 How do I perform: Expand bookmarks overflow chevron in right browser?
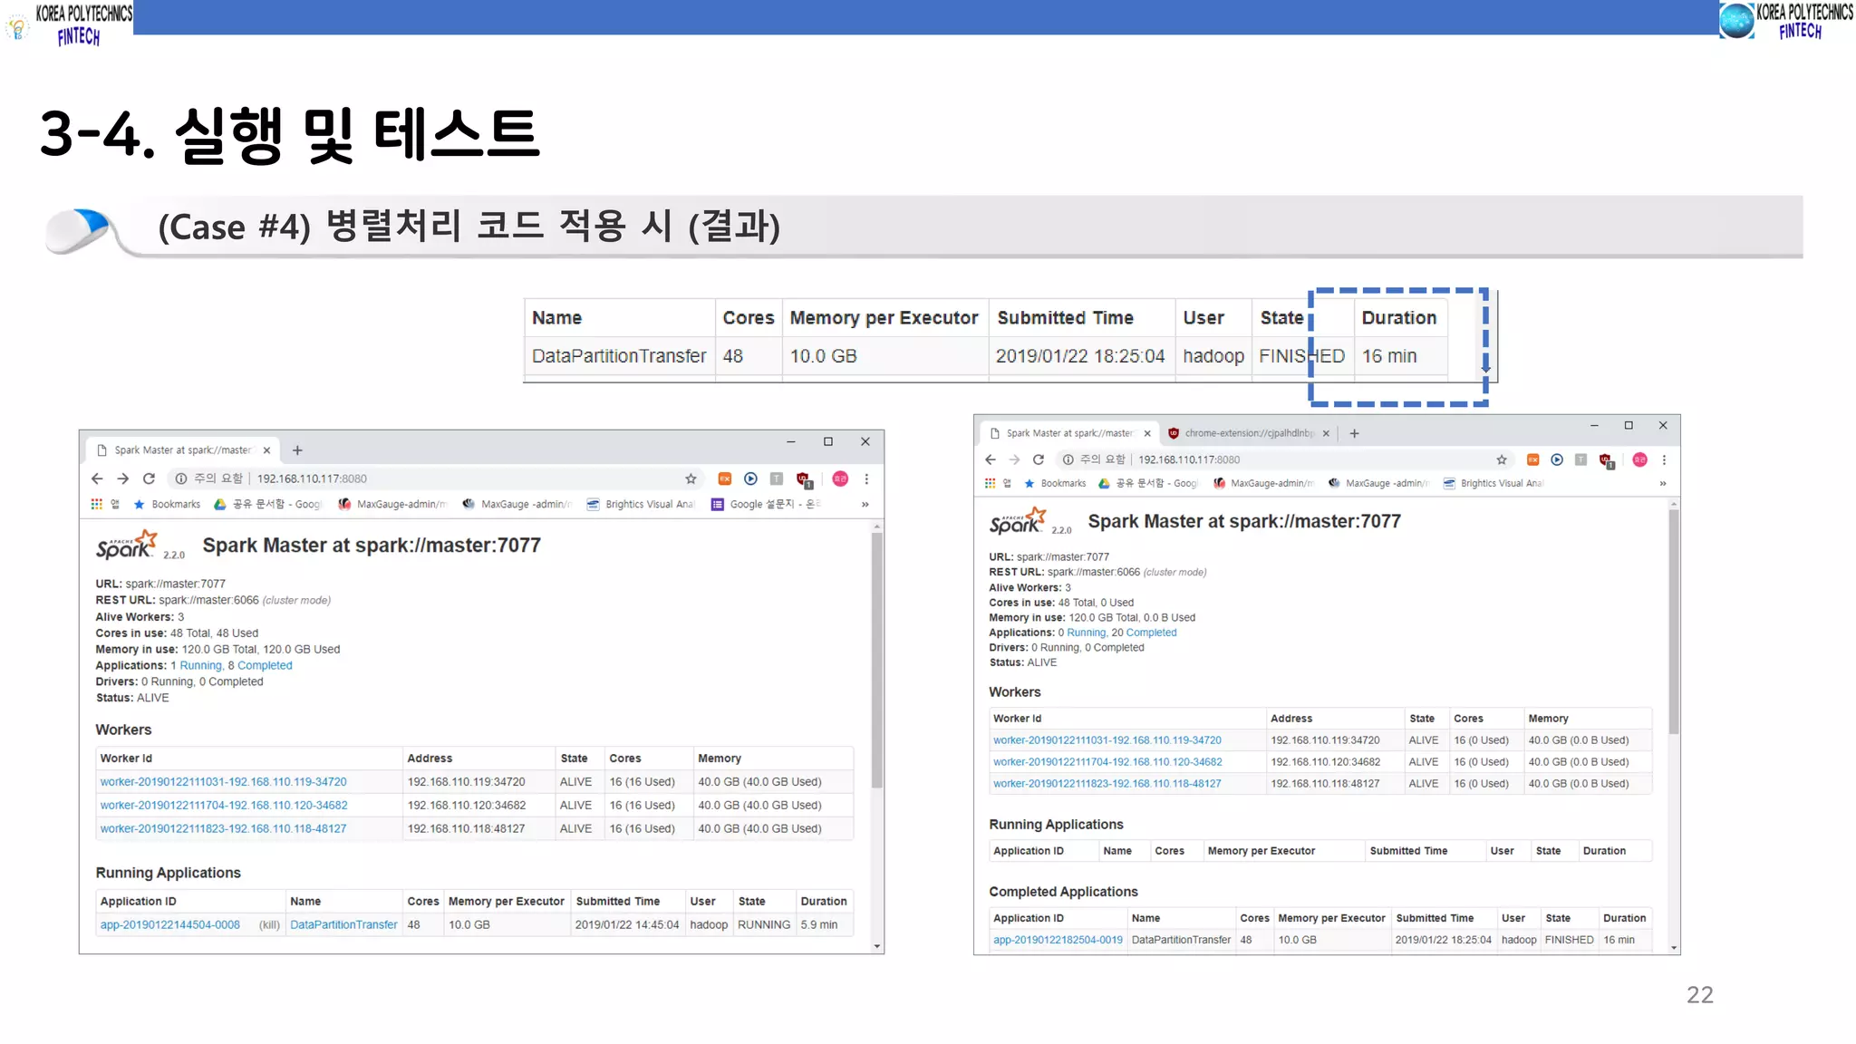(x=1662, y=483)
